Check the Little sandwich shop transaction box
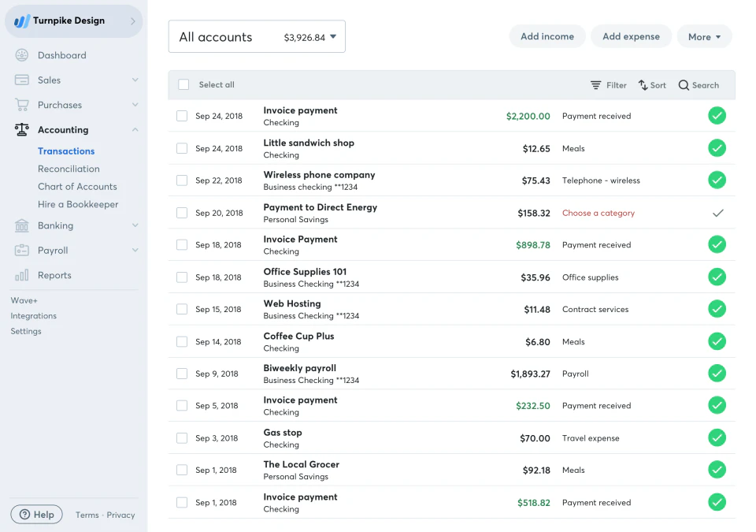The image size is (756, 532). click(x=182, y=148)
